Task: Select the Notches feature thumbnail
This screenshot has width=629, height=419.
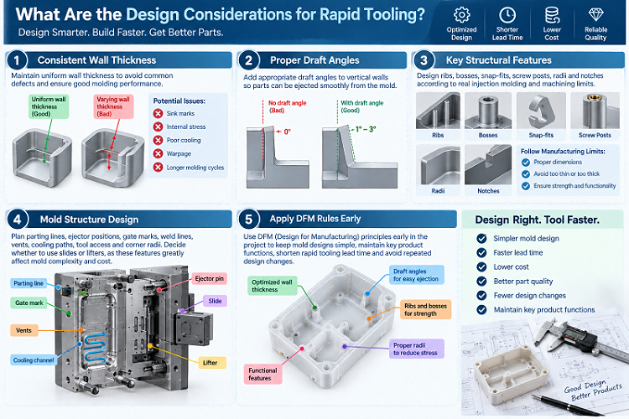Action: tap(488, 170)
